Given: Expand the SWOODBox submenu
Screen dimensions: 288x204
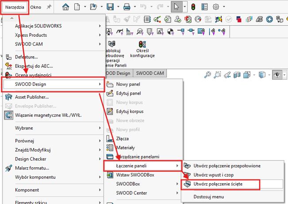Looking at the screenshot, I should pyautogui.click(x=143, y=184).
